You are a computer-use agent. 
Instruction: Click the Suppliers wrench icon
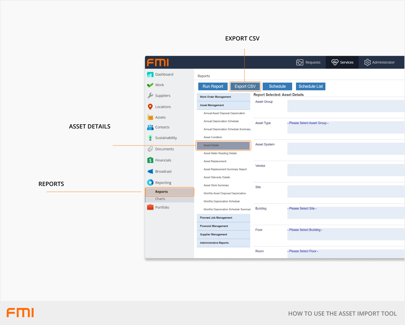(x=150, y=96)
